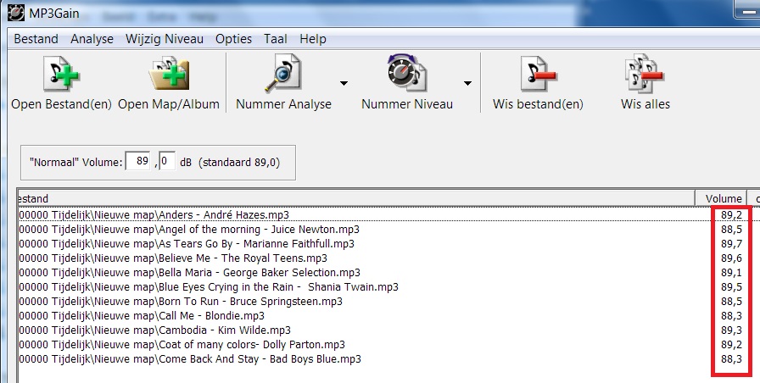
Task: Click the decimal volume 0 input field
Action: 166,161
